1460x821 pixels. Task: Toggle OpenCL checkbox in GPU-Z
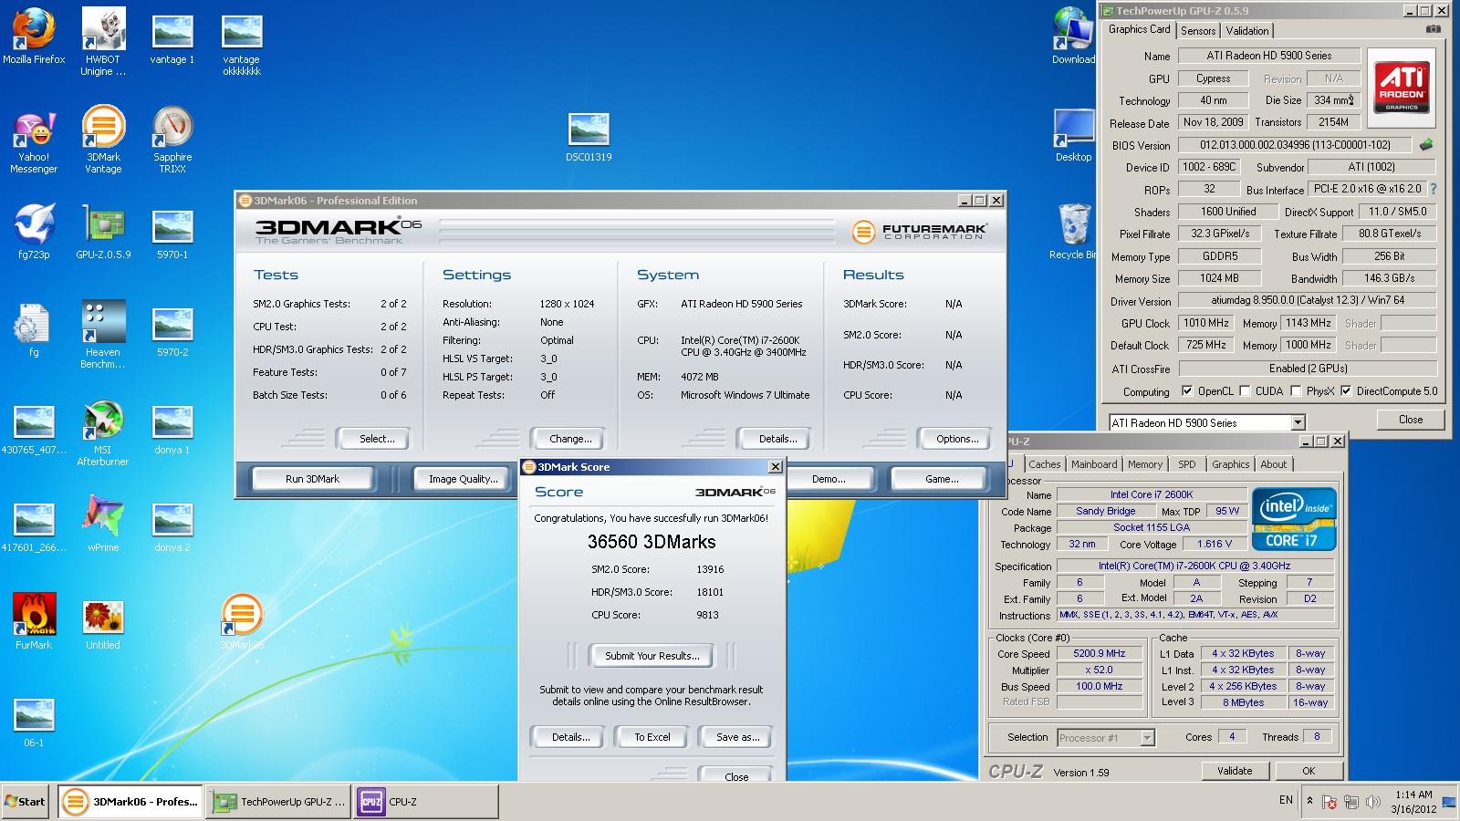pyautogui.click(x=1187, y=390)
